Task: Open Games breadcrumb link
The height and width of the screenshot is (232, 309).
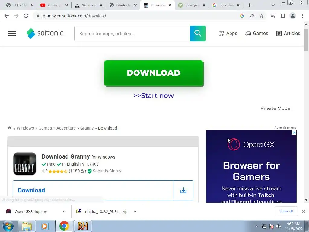Action: [45, 128]
